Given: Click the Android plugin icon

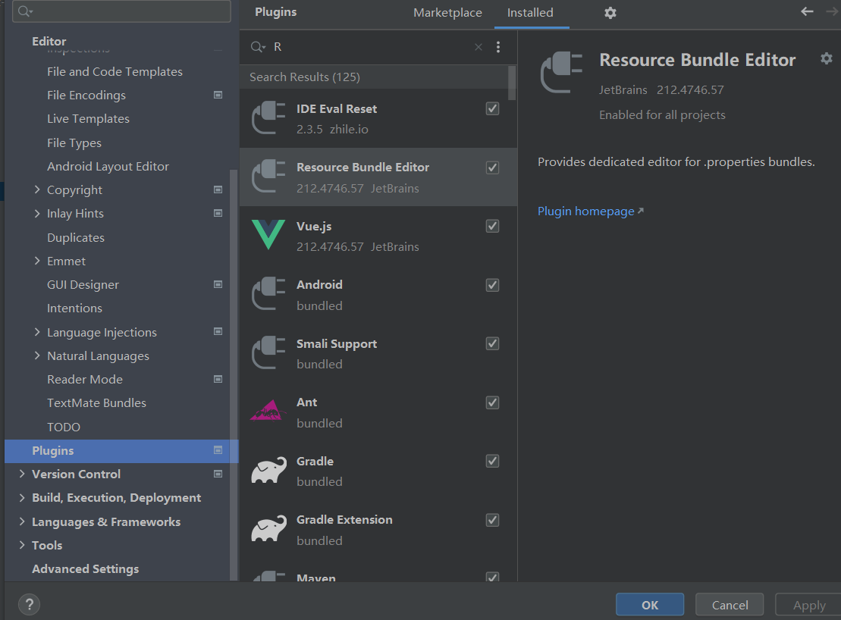Looking at the screenshot, I should 268,293.
